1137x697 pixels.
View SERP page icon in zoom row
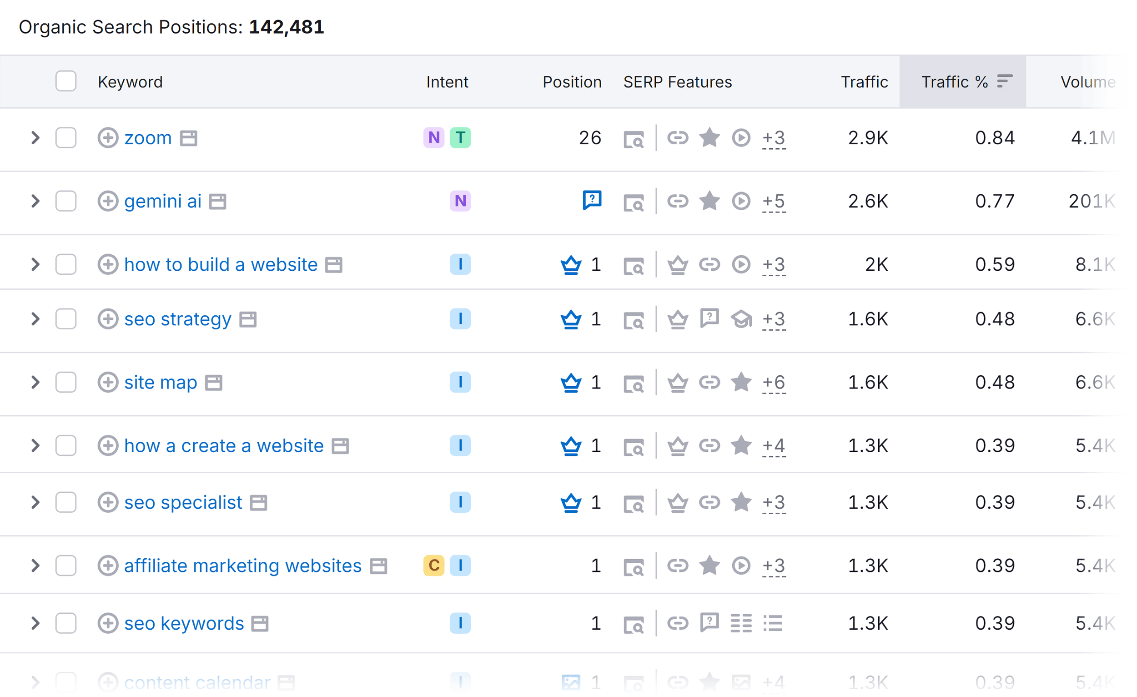pos(634,139)
